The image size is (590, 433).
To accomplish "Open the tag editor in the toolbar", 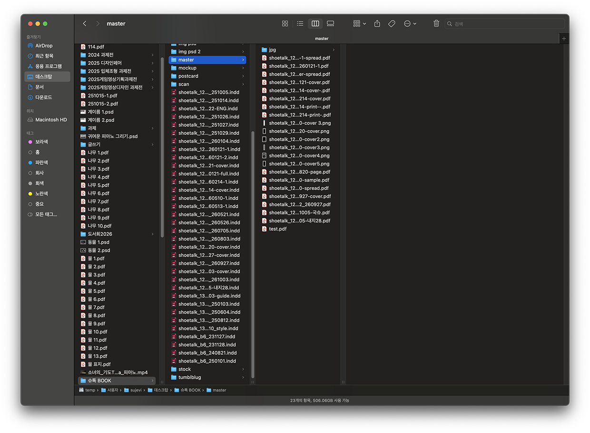I will point(392,23).
